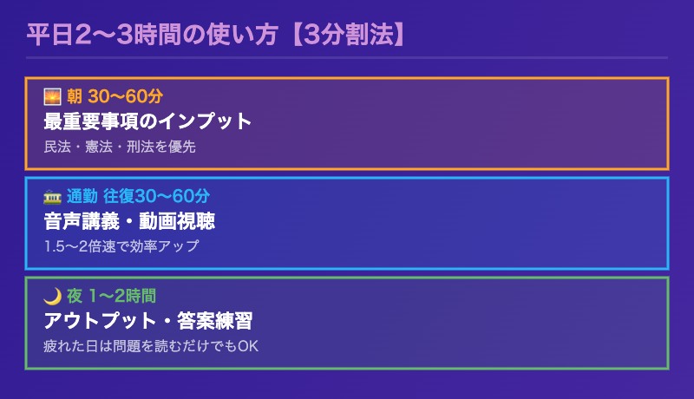This screenshot has width=694, height=399.
Task: Click the train icon beside 通勤
Action: (52, 195)
